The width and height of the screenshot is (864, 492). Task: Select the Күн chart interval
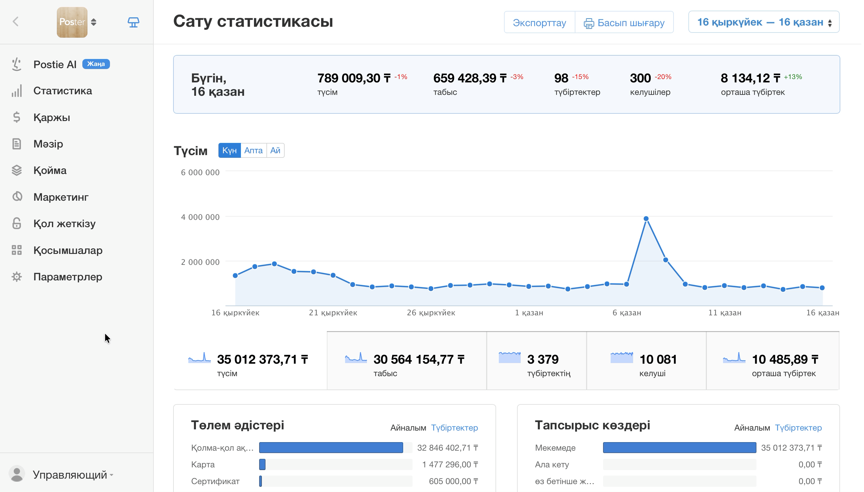pos(229,151)
